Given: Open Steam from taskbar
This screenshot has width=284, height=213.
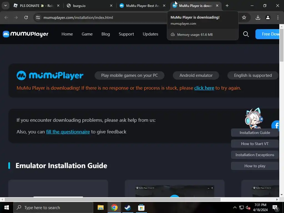Looking at the screenshot, I should 128,207.
